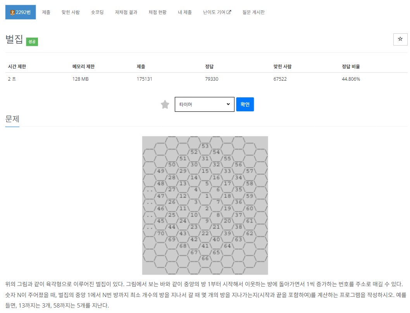Toggle the bookmark star at top right

pos(400,39)
